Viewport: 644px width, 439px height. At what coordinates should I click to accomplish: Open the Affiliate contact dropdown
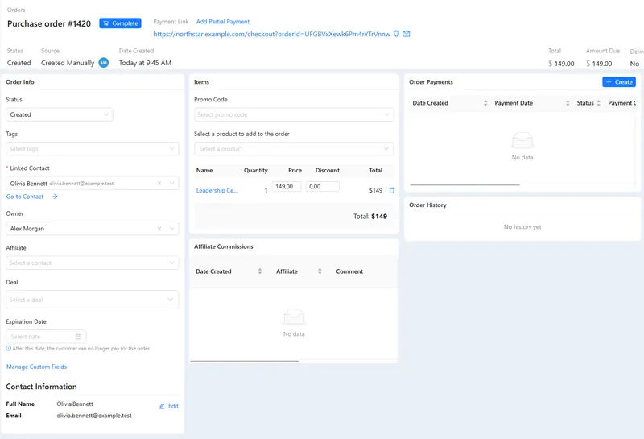(x=93, y=263)
